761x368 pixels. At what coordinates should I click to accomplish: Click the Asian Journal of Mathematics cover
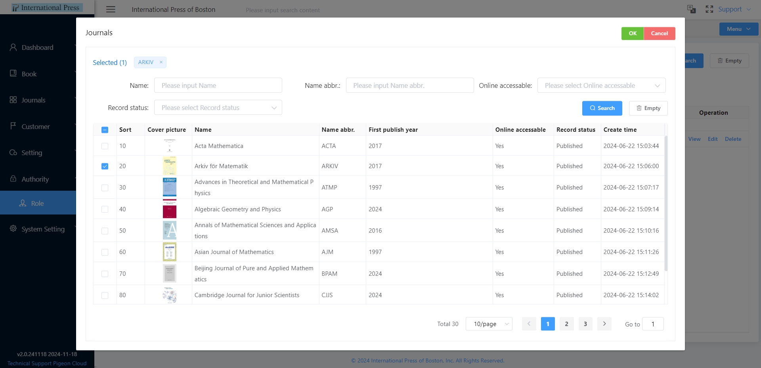pos(170,252)
